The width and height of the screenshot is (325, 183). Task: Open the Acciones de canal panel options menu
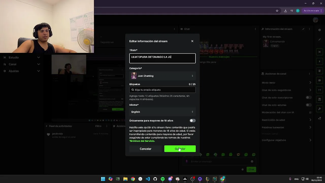pyautogui.click(x=309, y=74)
